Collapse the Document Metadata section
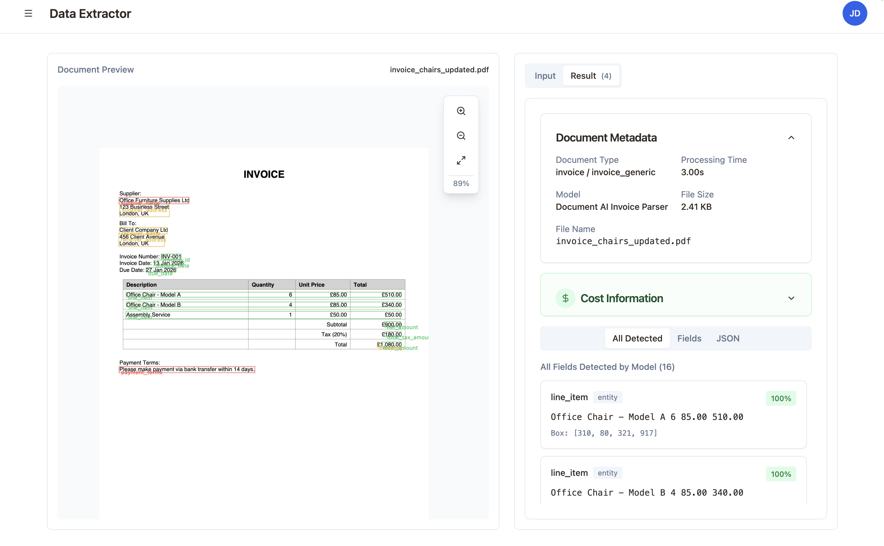Image resolution: width=884 pixels, height=546 pixels. tap(791, 138)
